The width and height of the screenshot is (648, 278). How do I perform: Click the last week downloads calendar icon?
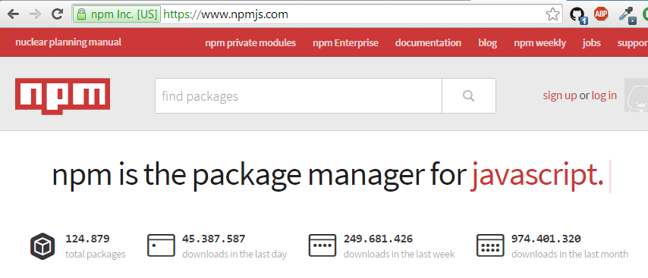pos(322,245)
